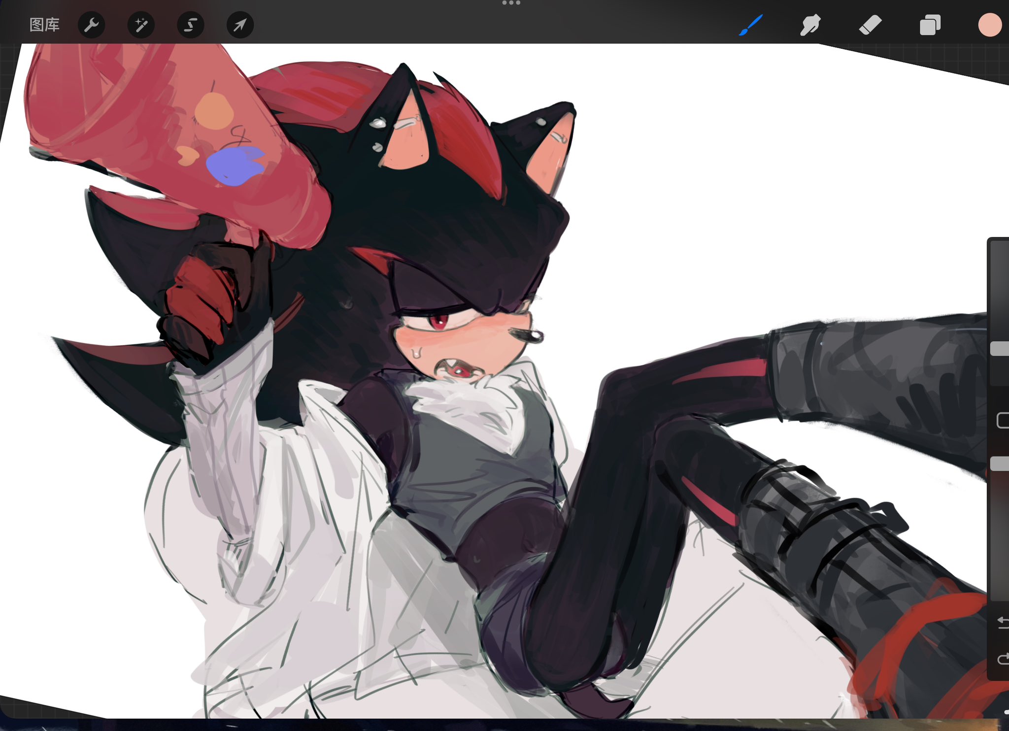Activate the Selection S-shaped tool
The height and width of the screenshot is (731, 1009).
[191, 25]
